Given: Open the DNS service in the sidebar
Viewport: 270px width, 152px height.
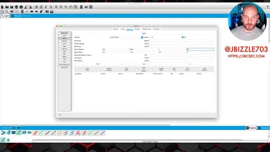Looking at the screenshot, I should pyautogui.click(x=64, y=46).
